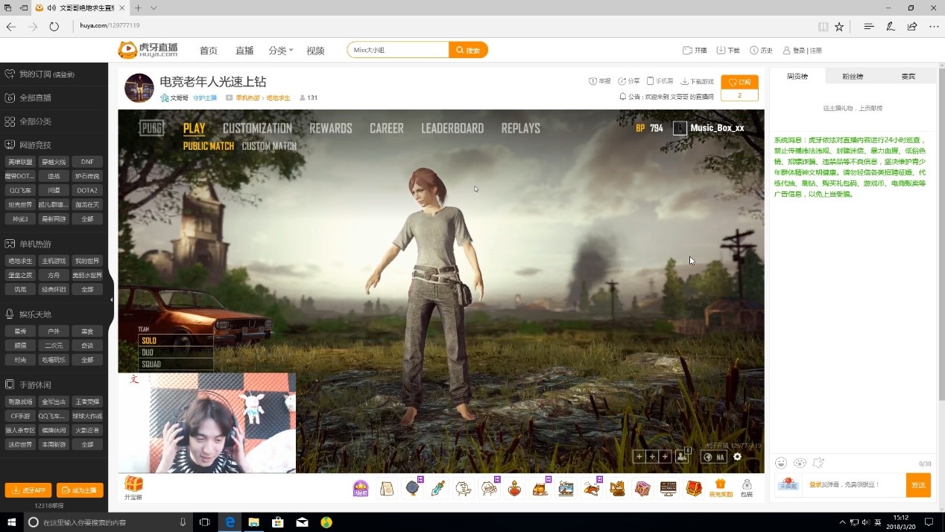Click the 首充奖励 first recharge reward icon
Screen dimensions: 945x532
721,489
